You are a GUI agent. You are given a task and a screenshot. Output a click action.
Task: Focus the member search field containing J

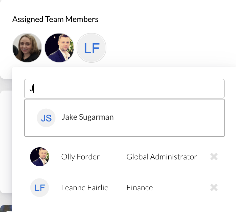click(x=124, y=88)
